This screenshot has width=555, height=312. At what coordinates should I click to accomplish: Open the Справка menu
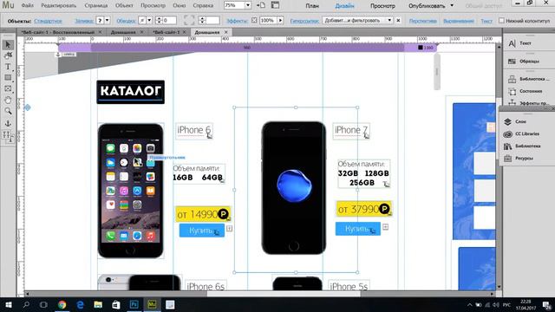203,6
